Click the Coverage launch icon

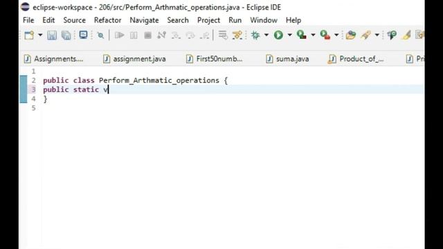(302, 35)
